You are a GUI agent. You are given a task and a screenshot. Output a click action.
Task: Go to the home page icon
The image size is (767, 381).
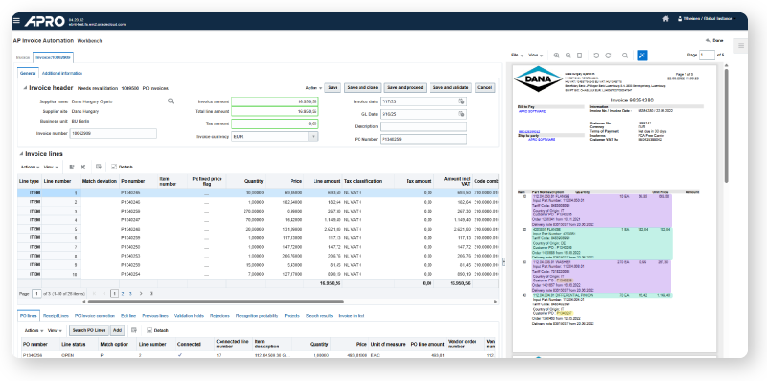point(665,18)
